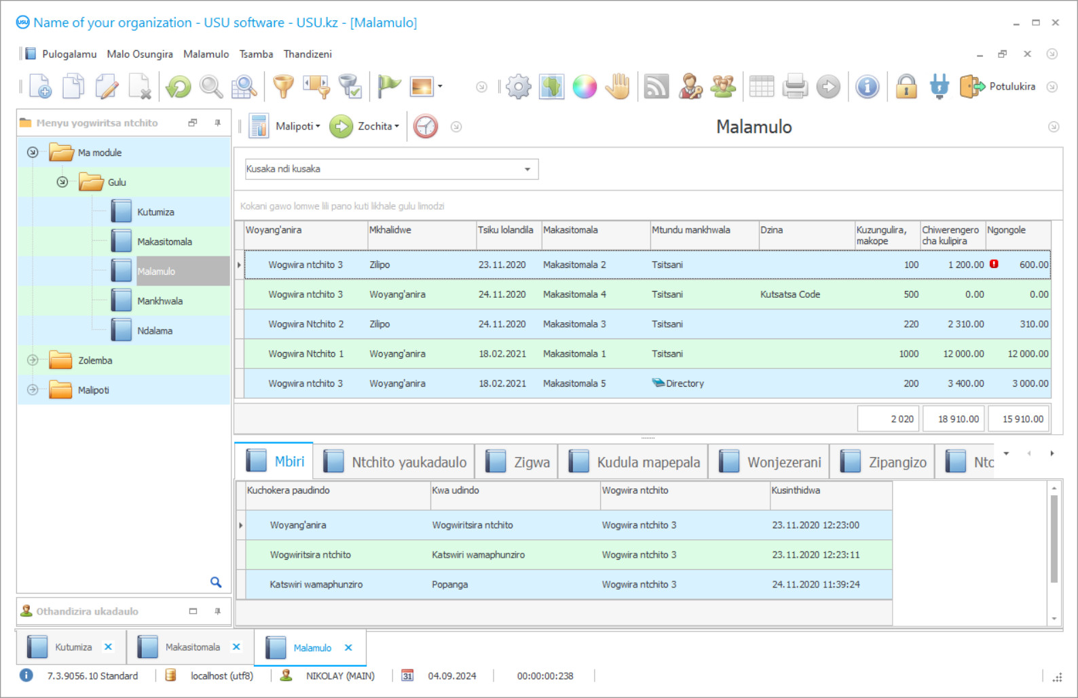Click the refresh green arrow icon
This screenshot has width=1078, height=698.
179,87
